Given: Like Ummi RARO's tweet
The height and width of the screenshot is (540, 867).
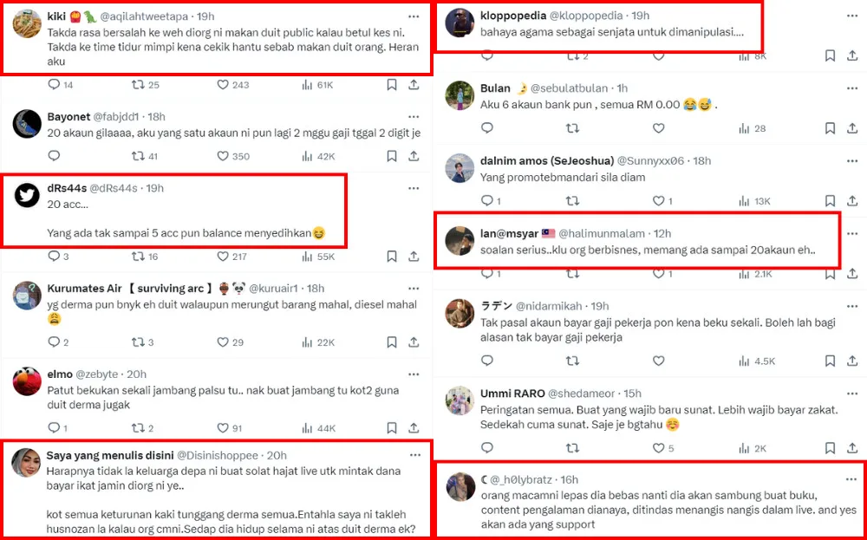Looking at the screenshot, I should coord(658,448).
